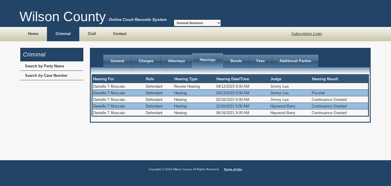Switch to the Fees tab

click(260, 61)
